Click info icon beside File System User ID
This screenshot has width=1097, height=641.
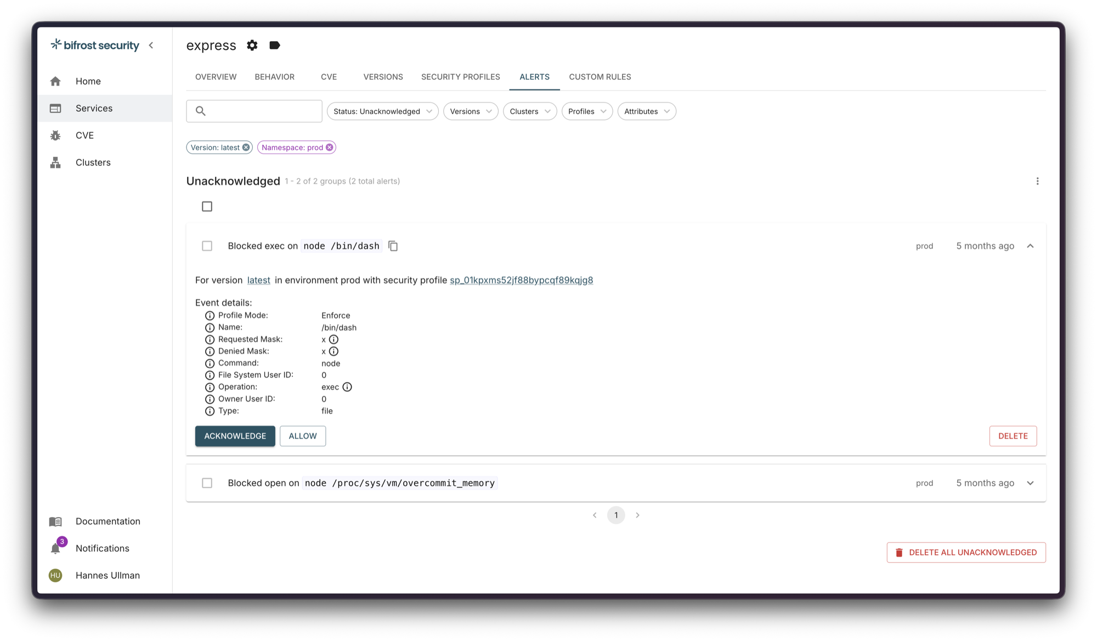[210, 376]
